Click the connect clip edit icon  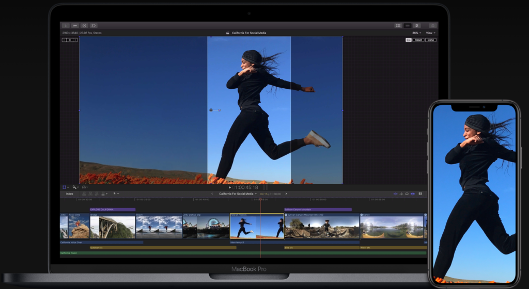[x=84, y=194]
